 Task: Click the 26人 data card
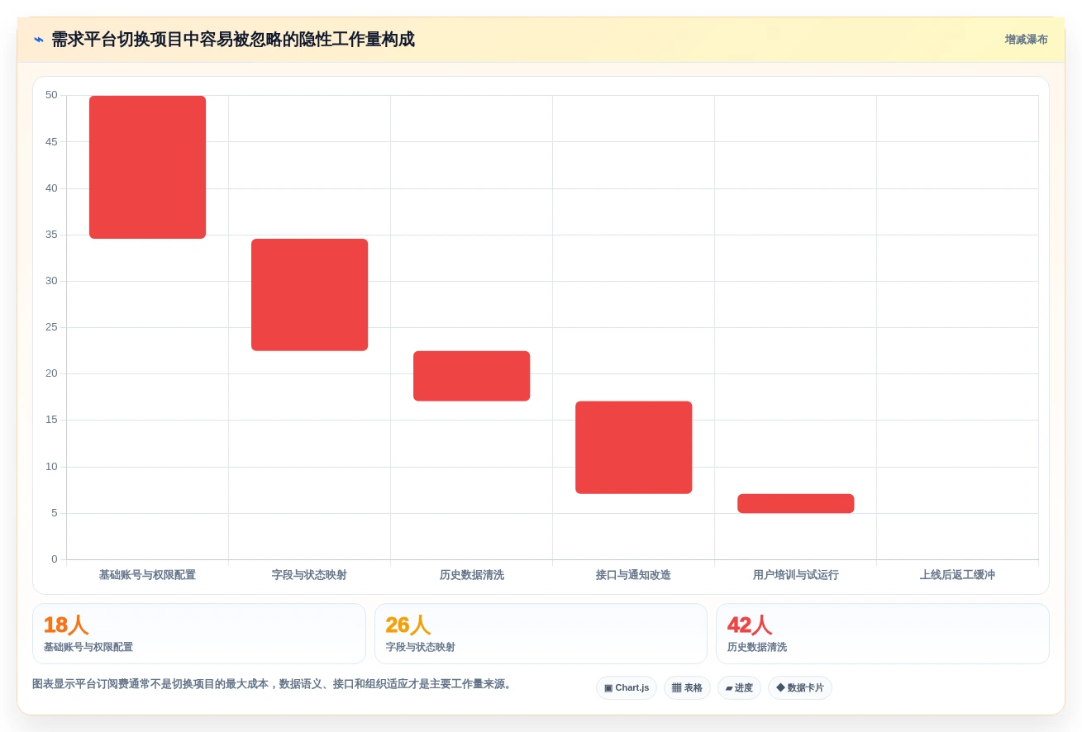click(x=541, y=634)
